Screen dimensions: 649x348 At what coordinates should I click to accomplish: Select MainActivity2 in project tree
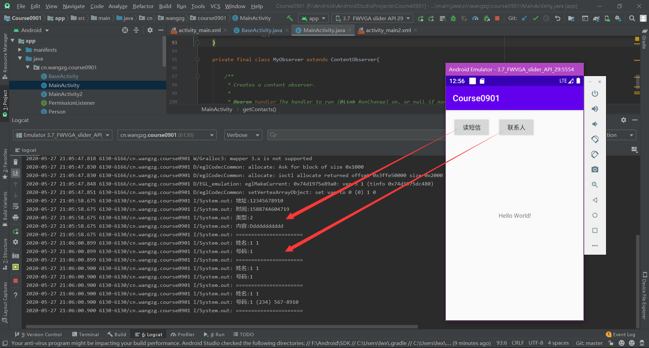pos(66,94)
